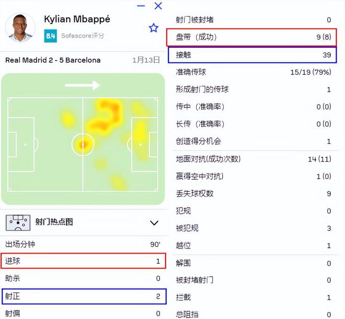Click the 1月13日 match date
The width and height of the screenshot is (345, 319).
point(146,60)
